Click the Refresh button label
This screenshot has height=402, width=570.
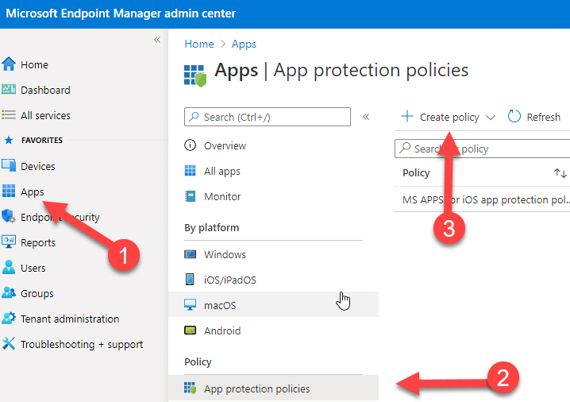coord(544,117)
